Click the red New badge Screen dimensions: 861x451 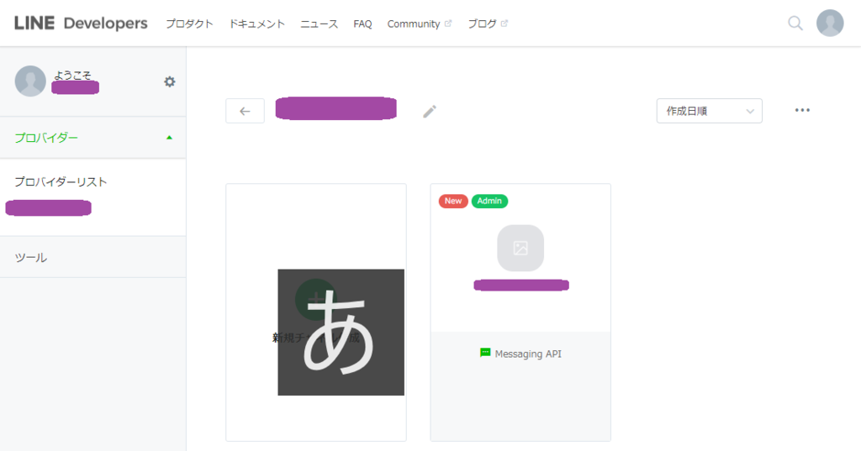point(453,201)
